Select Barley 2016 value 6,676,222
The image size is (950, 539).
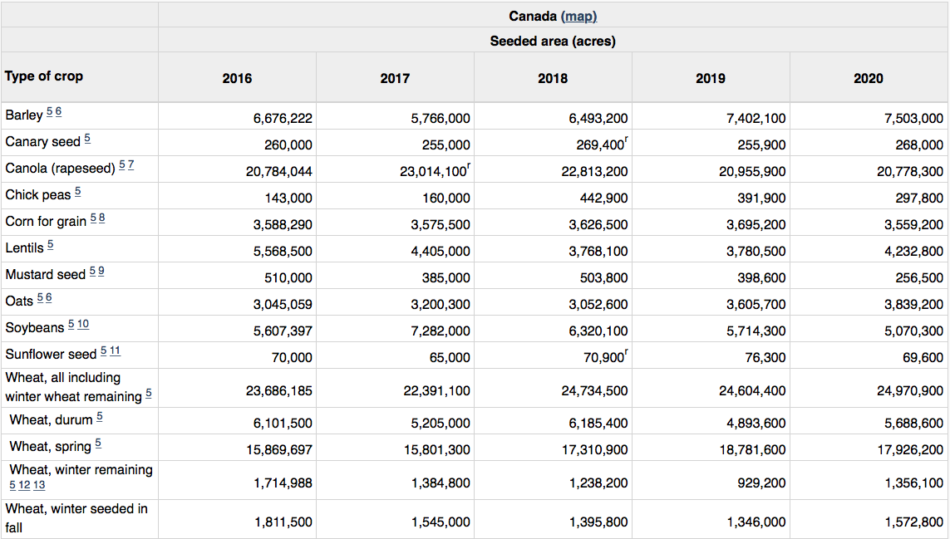click(x=283, y=118)
